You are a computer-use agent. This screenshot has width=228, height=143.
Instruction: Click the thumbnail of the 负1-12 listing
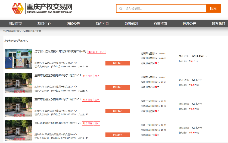[18, 106]
